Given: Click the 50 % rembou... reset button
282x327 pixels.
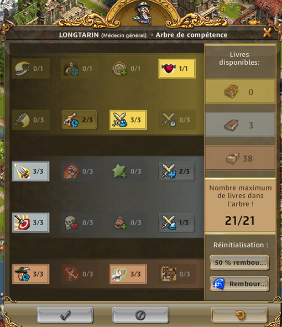Looking at the screenshot, I should (x=239, y=263).
